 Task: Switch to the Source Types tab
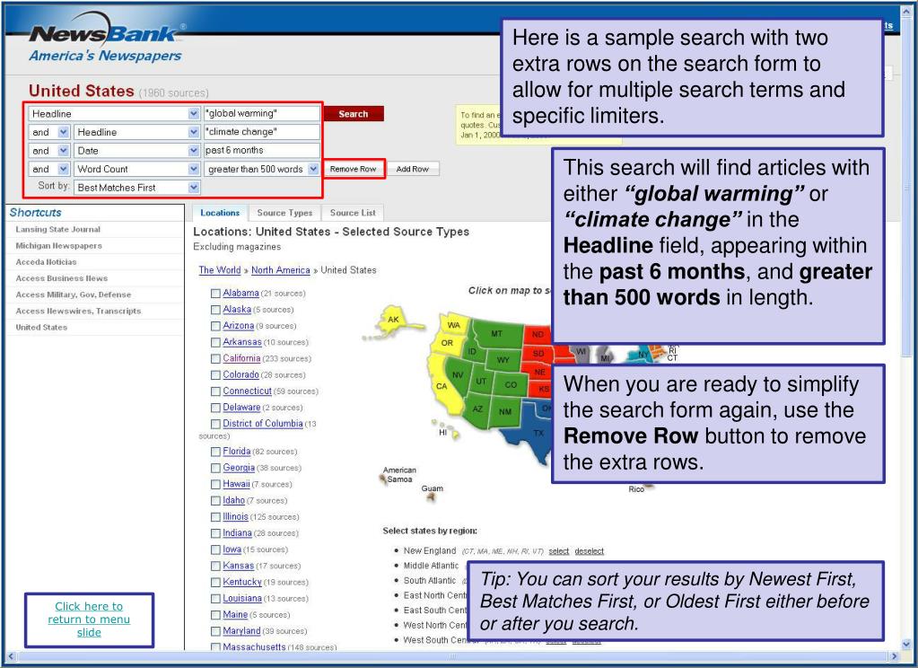pyautogui.click(x=284, y=213)
